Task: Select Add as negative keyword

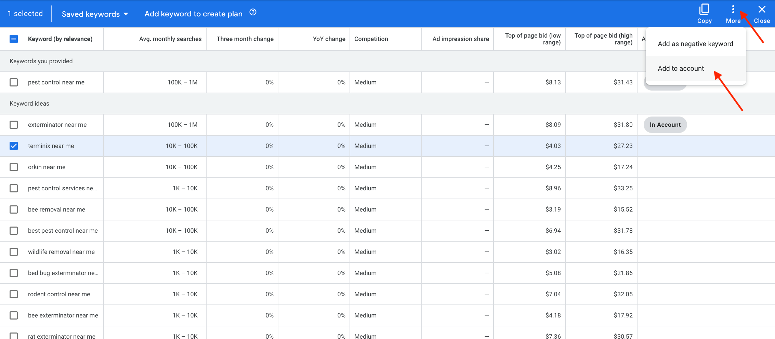Action: [x=695, y=44]
